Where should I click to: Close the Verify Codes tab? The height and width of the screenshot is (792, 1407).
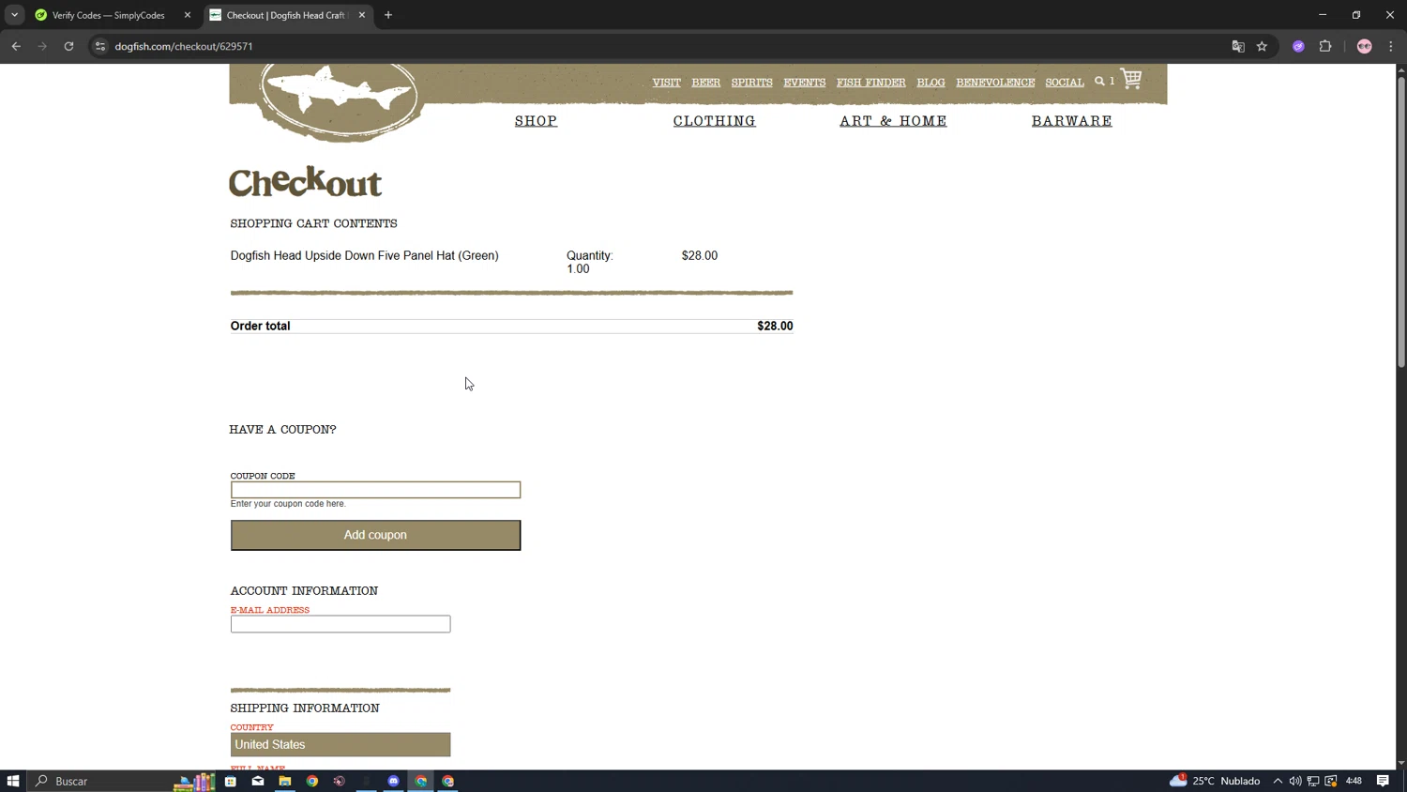point(188,15)
